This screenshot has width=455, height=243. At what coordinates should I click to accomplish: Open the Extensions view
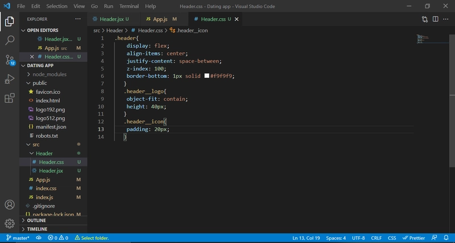point(10,98)
